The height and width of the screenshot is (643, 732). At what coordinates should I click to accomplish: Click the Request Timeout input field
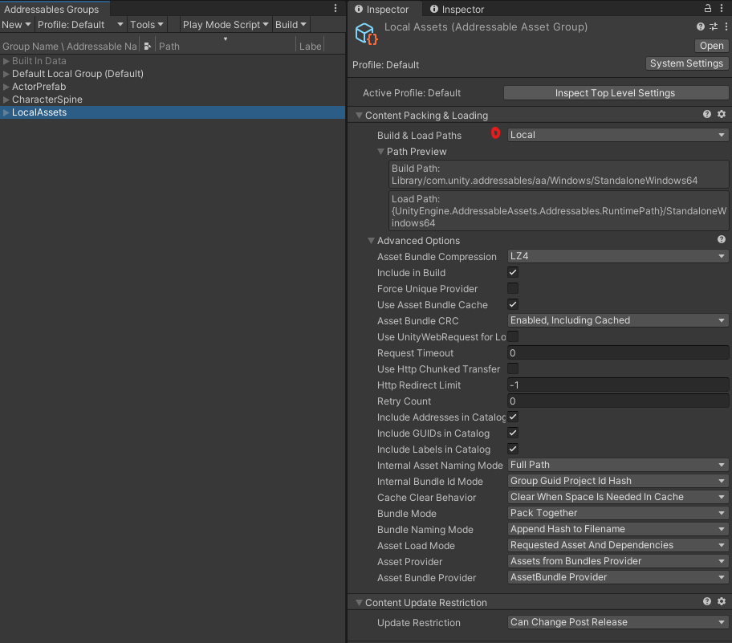tap(618, 352)
